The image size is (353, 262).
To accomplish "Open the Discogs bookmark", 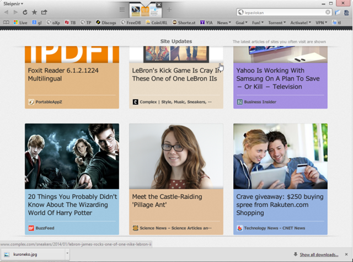I will 106,23.
